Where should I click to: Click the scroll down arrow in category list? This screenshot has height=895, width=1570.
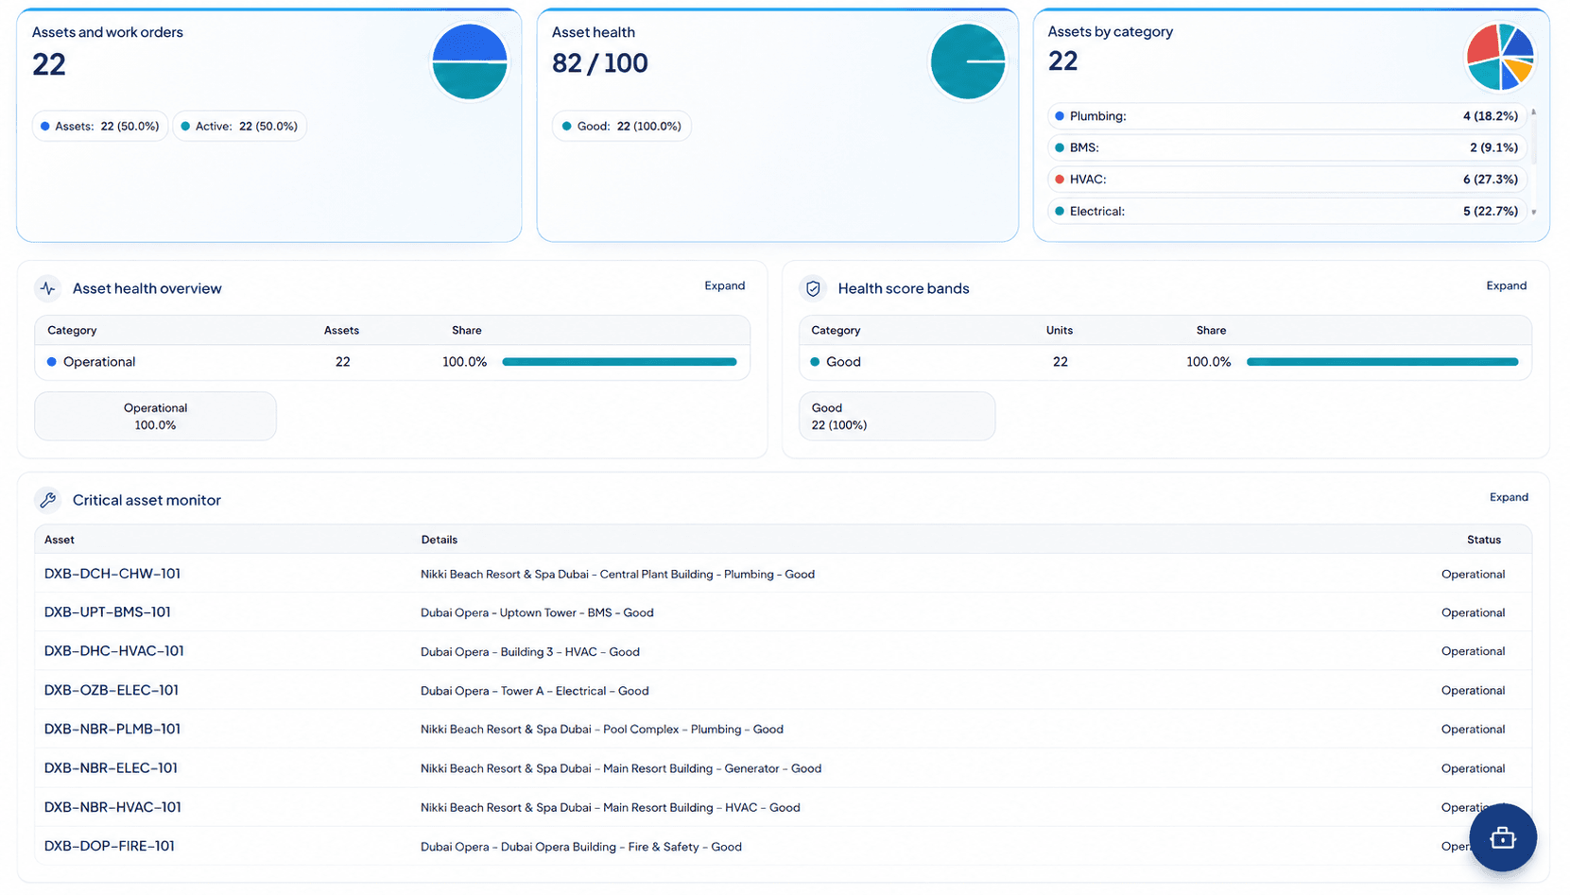coord(1533,212)
